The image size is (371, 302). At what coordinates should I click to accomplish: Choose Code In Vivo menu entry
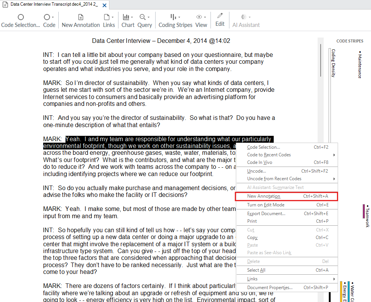point(287,162)
